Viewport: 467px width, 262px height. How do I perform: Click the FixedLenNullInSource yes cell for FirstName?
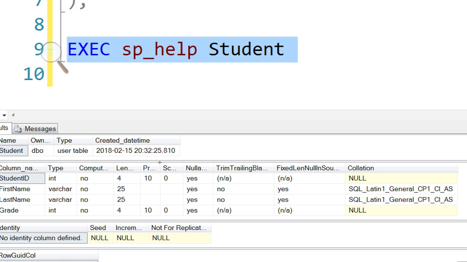click(310, 189)
